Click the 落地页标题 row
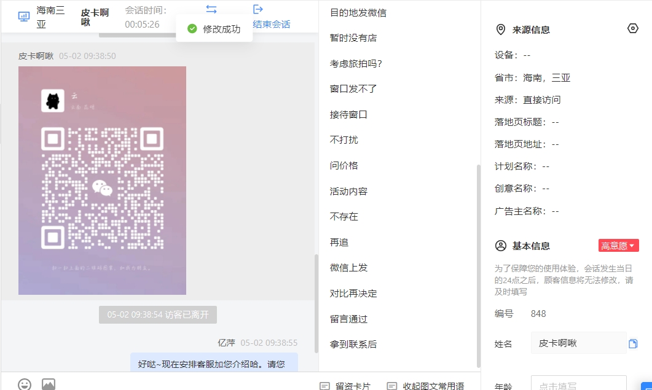The image size is (652, 390). click(527, 122)
